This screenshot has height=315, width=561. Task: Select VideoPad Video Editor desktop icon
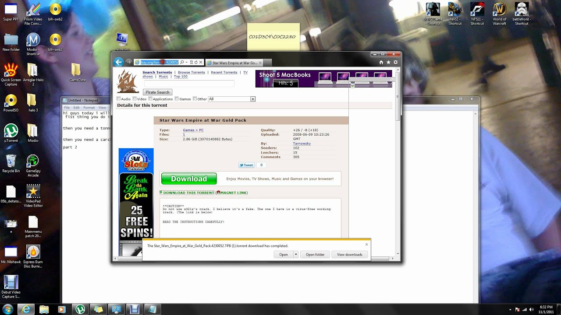[x=33, y=196]
